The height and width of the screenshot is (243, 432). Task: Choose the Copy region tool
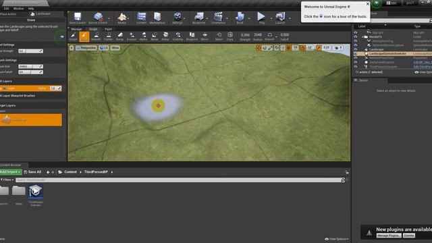click(x=230, y=36)
